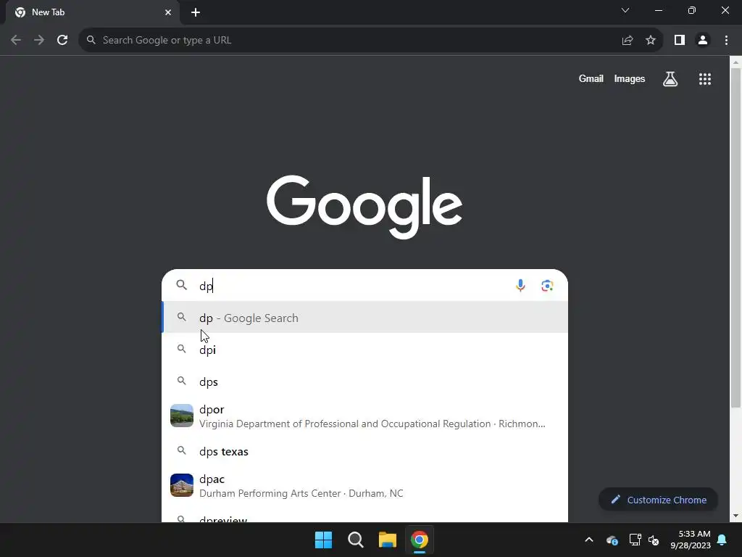Open the Windows Start menu
Viewport: 742px width, 557px height.
pyautogui.click(x=324, y=540)
